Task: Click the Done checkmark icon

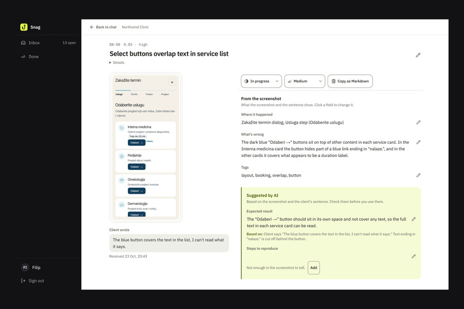Action: (x=24, y=56)
